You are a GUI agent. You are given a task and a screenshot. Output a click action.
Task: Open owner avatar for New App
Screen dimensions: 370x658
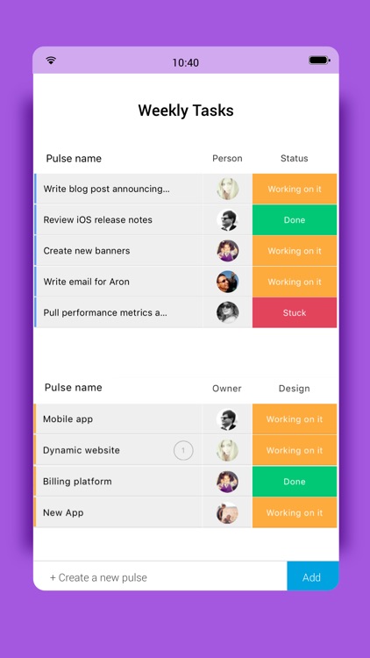coord(227,513)
